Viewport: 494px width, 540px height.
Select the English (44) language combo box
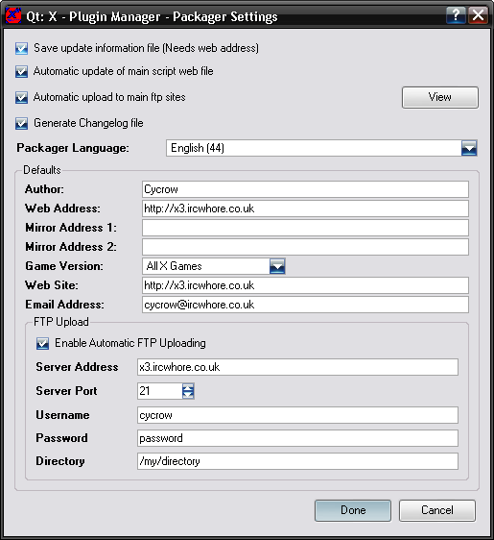(321, 148)
